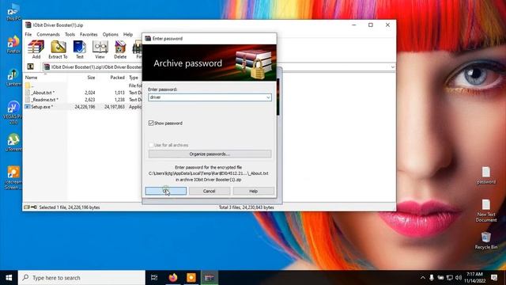
Task: Open the Help menu in WinRAR
Action: pos(128,35)
